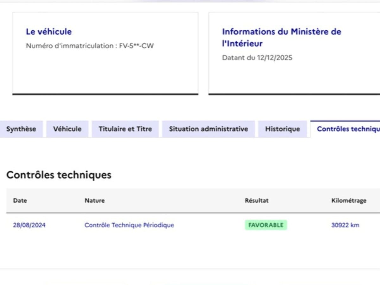The height and width of the screenshot is (285, 380).
Task: Click the Le véhicule card title
Action: (49, 32)
